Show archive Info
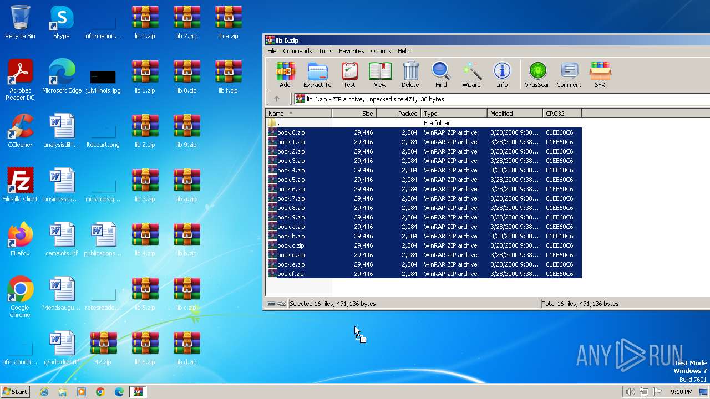The image size is (710, 399). tap(502, 75)
